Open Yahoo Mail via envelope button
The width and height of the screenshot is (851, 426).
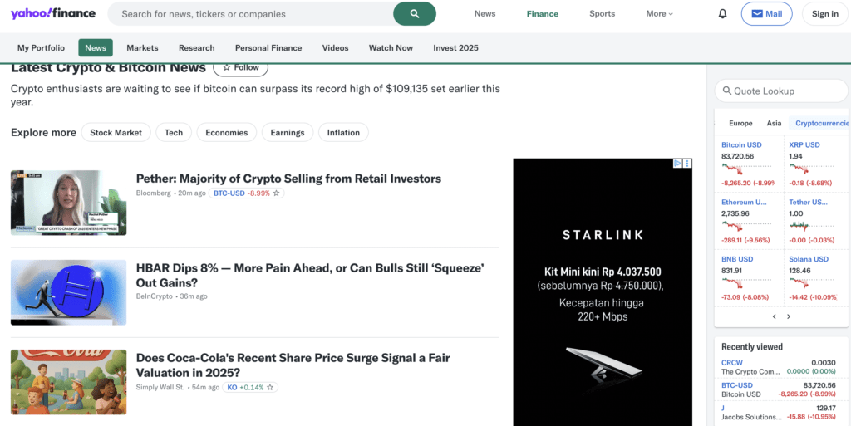click(x=766, y=14)
